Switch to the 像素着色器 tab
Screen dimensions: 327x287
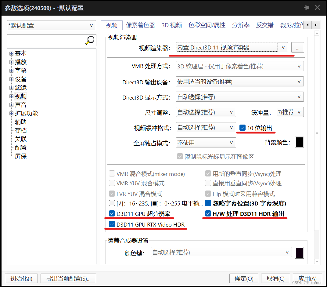pos(140,25)
